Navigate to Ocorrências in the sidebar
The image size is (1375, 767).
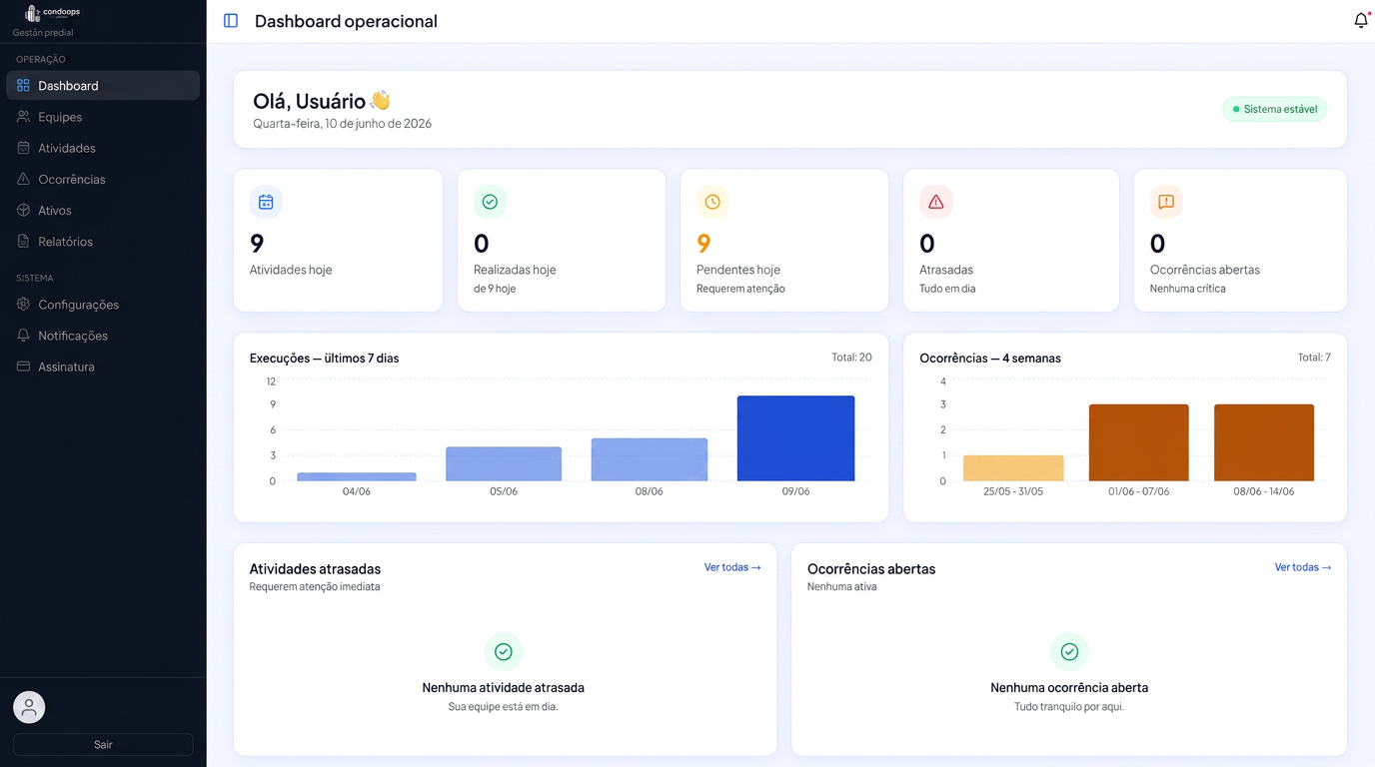tap(103, 179)
